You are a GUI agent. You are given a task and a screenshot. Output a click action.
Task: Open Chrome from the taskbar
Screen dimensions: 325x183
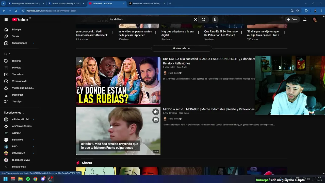[35, 179]
